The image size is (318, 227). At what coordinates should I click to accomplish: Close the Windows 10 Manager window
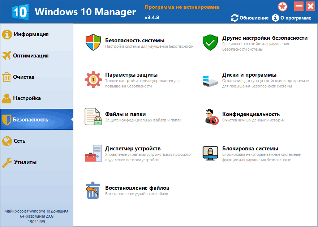point(310,6)
